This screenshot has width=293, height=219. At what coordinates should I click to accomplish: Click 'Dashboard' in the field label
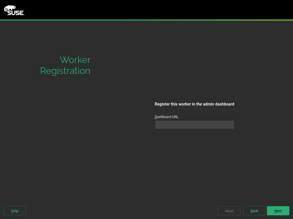tap(163, 117)
